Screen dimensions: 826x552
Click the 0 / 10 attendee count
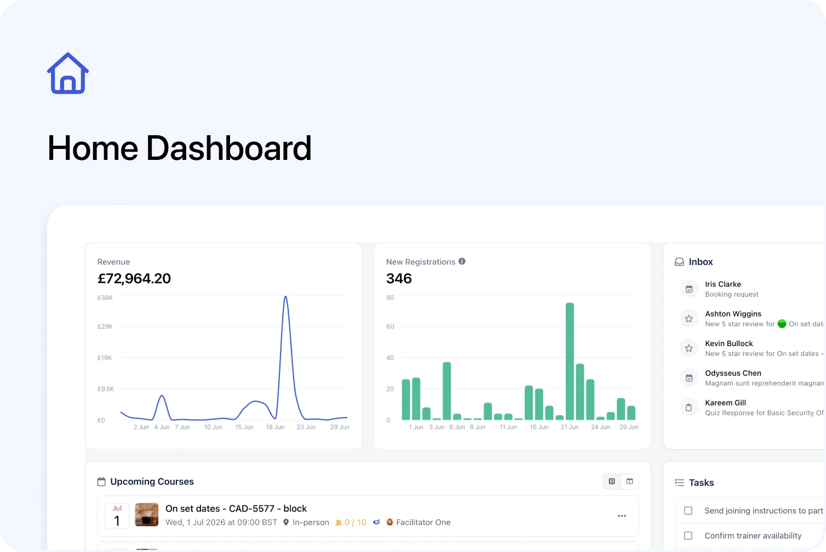click(x=355, y=522)
